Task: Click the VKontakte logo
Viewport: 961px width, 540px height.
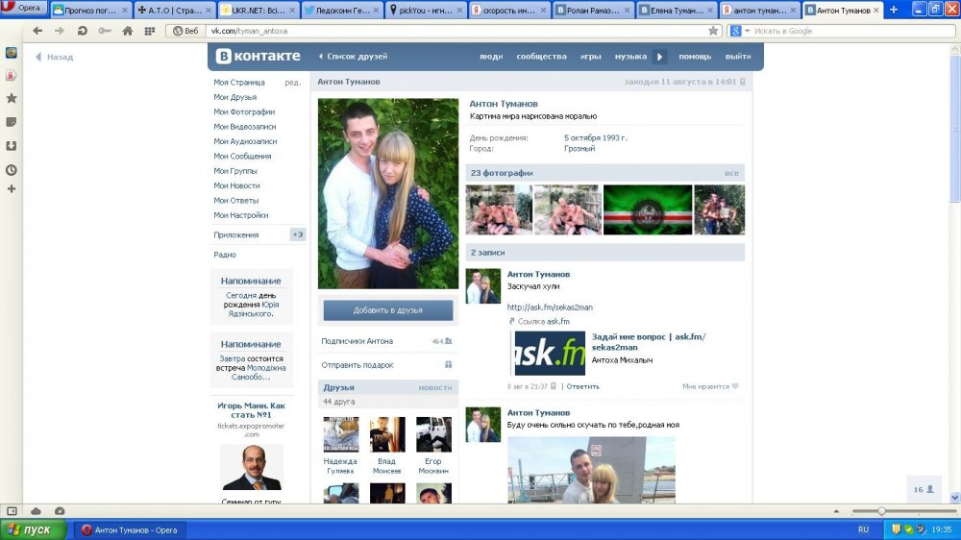Action: click(x=258, y=56)
